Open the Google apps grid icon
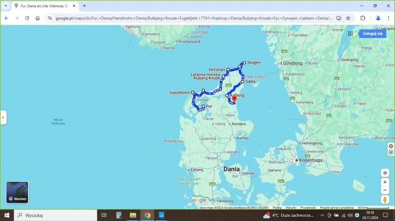 click(x=350, y=34)
